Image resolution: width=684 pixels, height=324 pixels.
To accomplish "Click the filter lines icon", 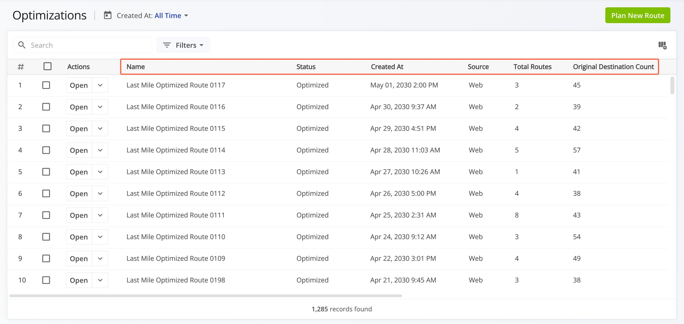I will tap(167, 45).
